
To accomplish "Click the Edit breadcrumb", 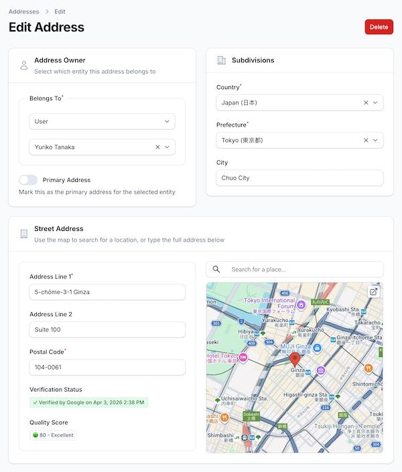I will point(60,11).
